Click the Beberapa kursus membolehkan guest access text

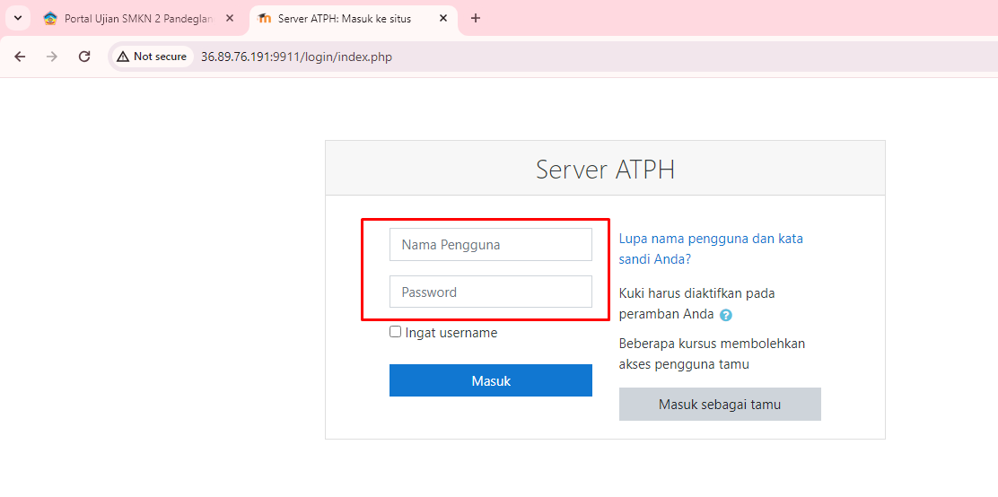[x=712, y=353]
